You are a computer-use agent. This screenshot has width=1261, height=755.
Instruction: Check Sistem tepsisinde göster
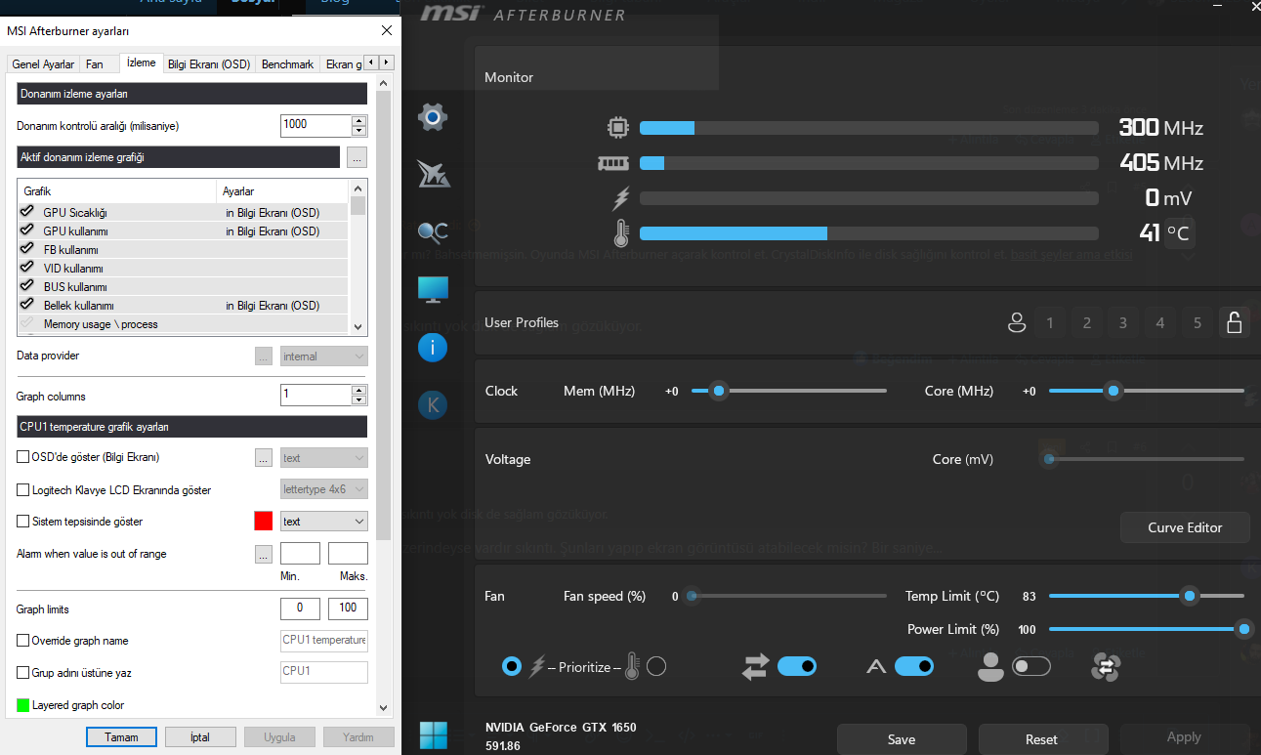pos(23,522)
